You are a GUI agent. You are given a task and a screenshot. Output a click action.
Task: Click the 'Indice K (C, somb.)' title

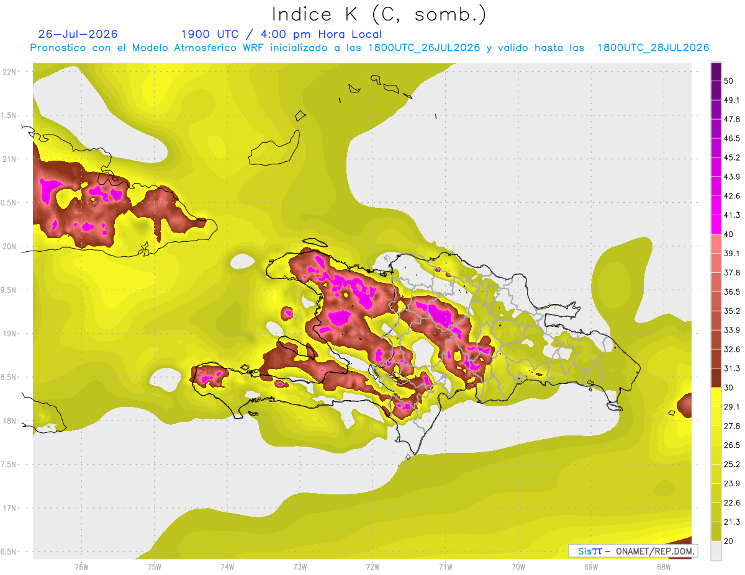point(379,14)
